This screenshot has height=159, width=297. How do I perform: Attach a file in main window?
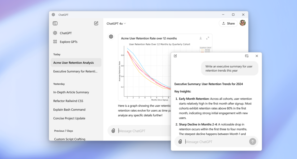click(x=113, y=131)
